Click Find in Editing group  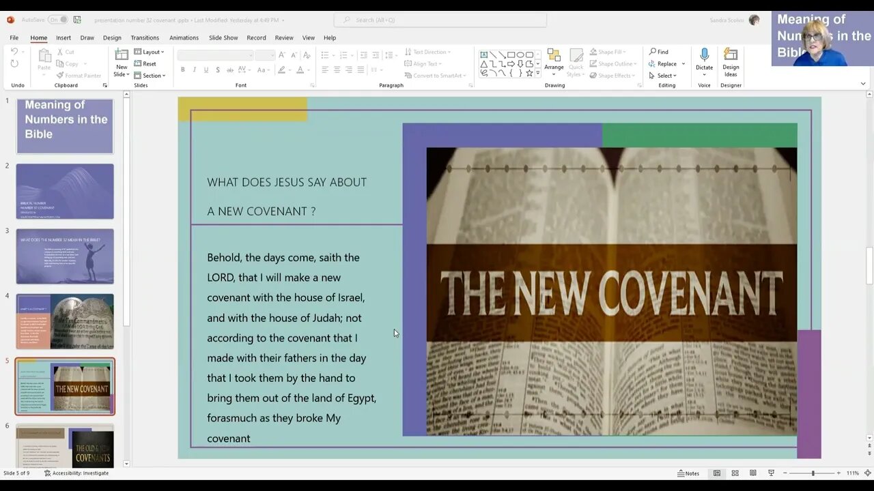659,52
